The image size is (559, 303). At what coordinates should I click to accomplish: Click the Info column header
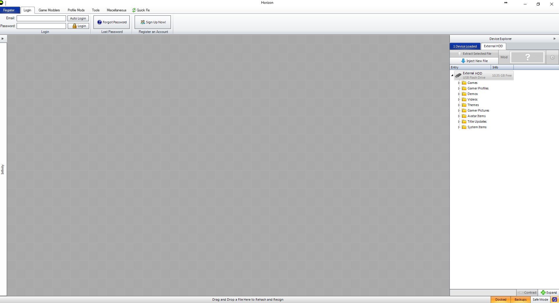coord(502,67)
